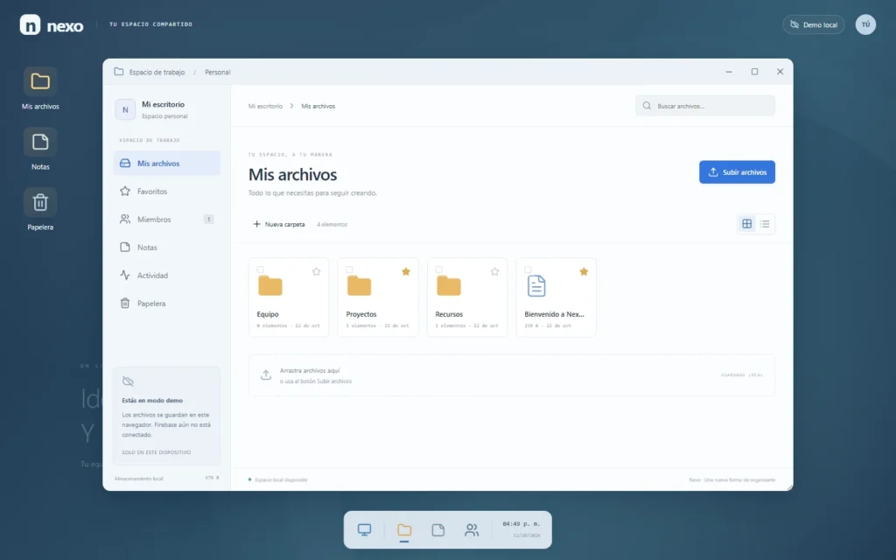Click the Almacenamiento local label
Image resolution: width=896 pixels, height=560 pixels.
(x=139, y=479)
